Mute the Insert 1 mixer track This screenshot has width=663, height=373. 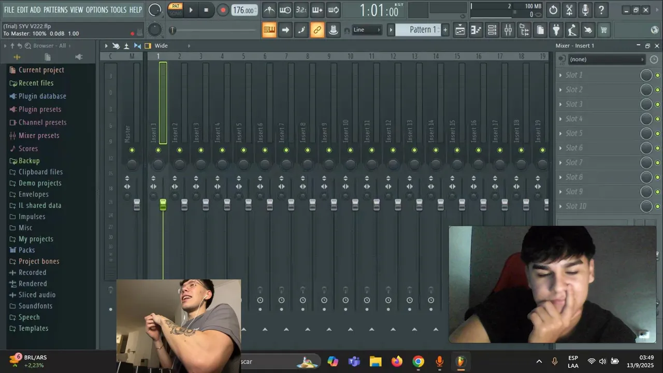[158, 150]
